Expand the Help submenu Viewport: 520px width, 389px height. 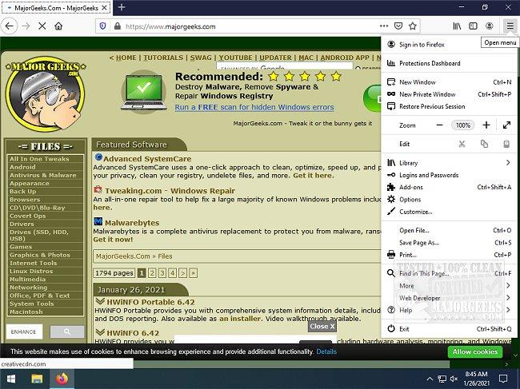click(x=448, y=310)
